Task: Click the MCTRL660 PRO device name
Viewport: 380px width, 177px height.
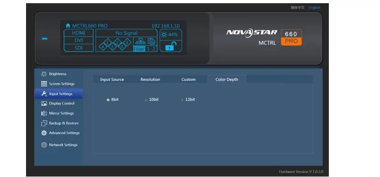Action: click(x=90, y=26)
